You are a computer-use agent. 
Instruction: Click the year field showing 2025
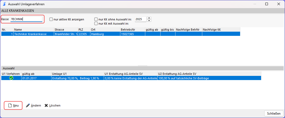[141, 19]
